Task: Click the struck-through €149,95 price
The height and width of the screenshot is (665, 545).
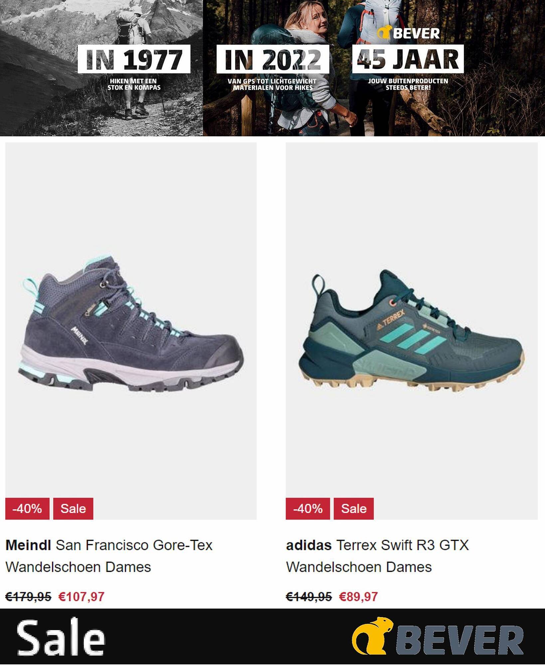Action: pos(309,597)
